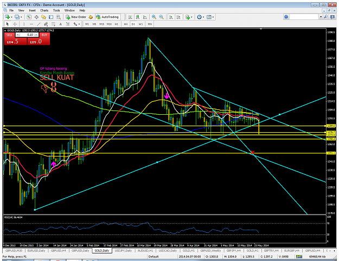Image resolution: width=339 pixels, height=261 pixels.
Task: Switch to H1 timeframe
Action: click(116, 24)
